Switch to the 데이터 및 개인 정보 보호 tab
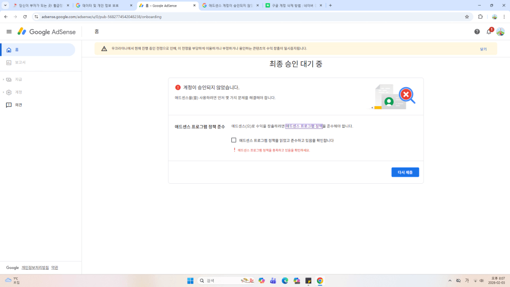 (104, 6)
